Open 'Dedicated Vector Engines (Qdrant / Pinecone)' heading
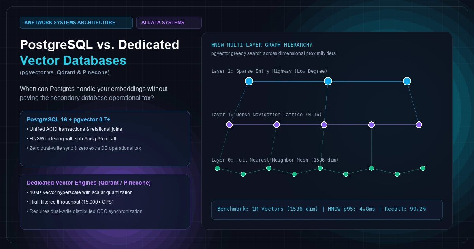Screen dimensions: 474x249 click(89, 183)
